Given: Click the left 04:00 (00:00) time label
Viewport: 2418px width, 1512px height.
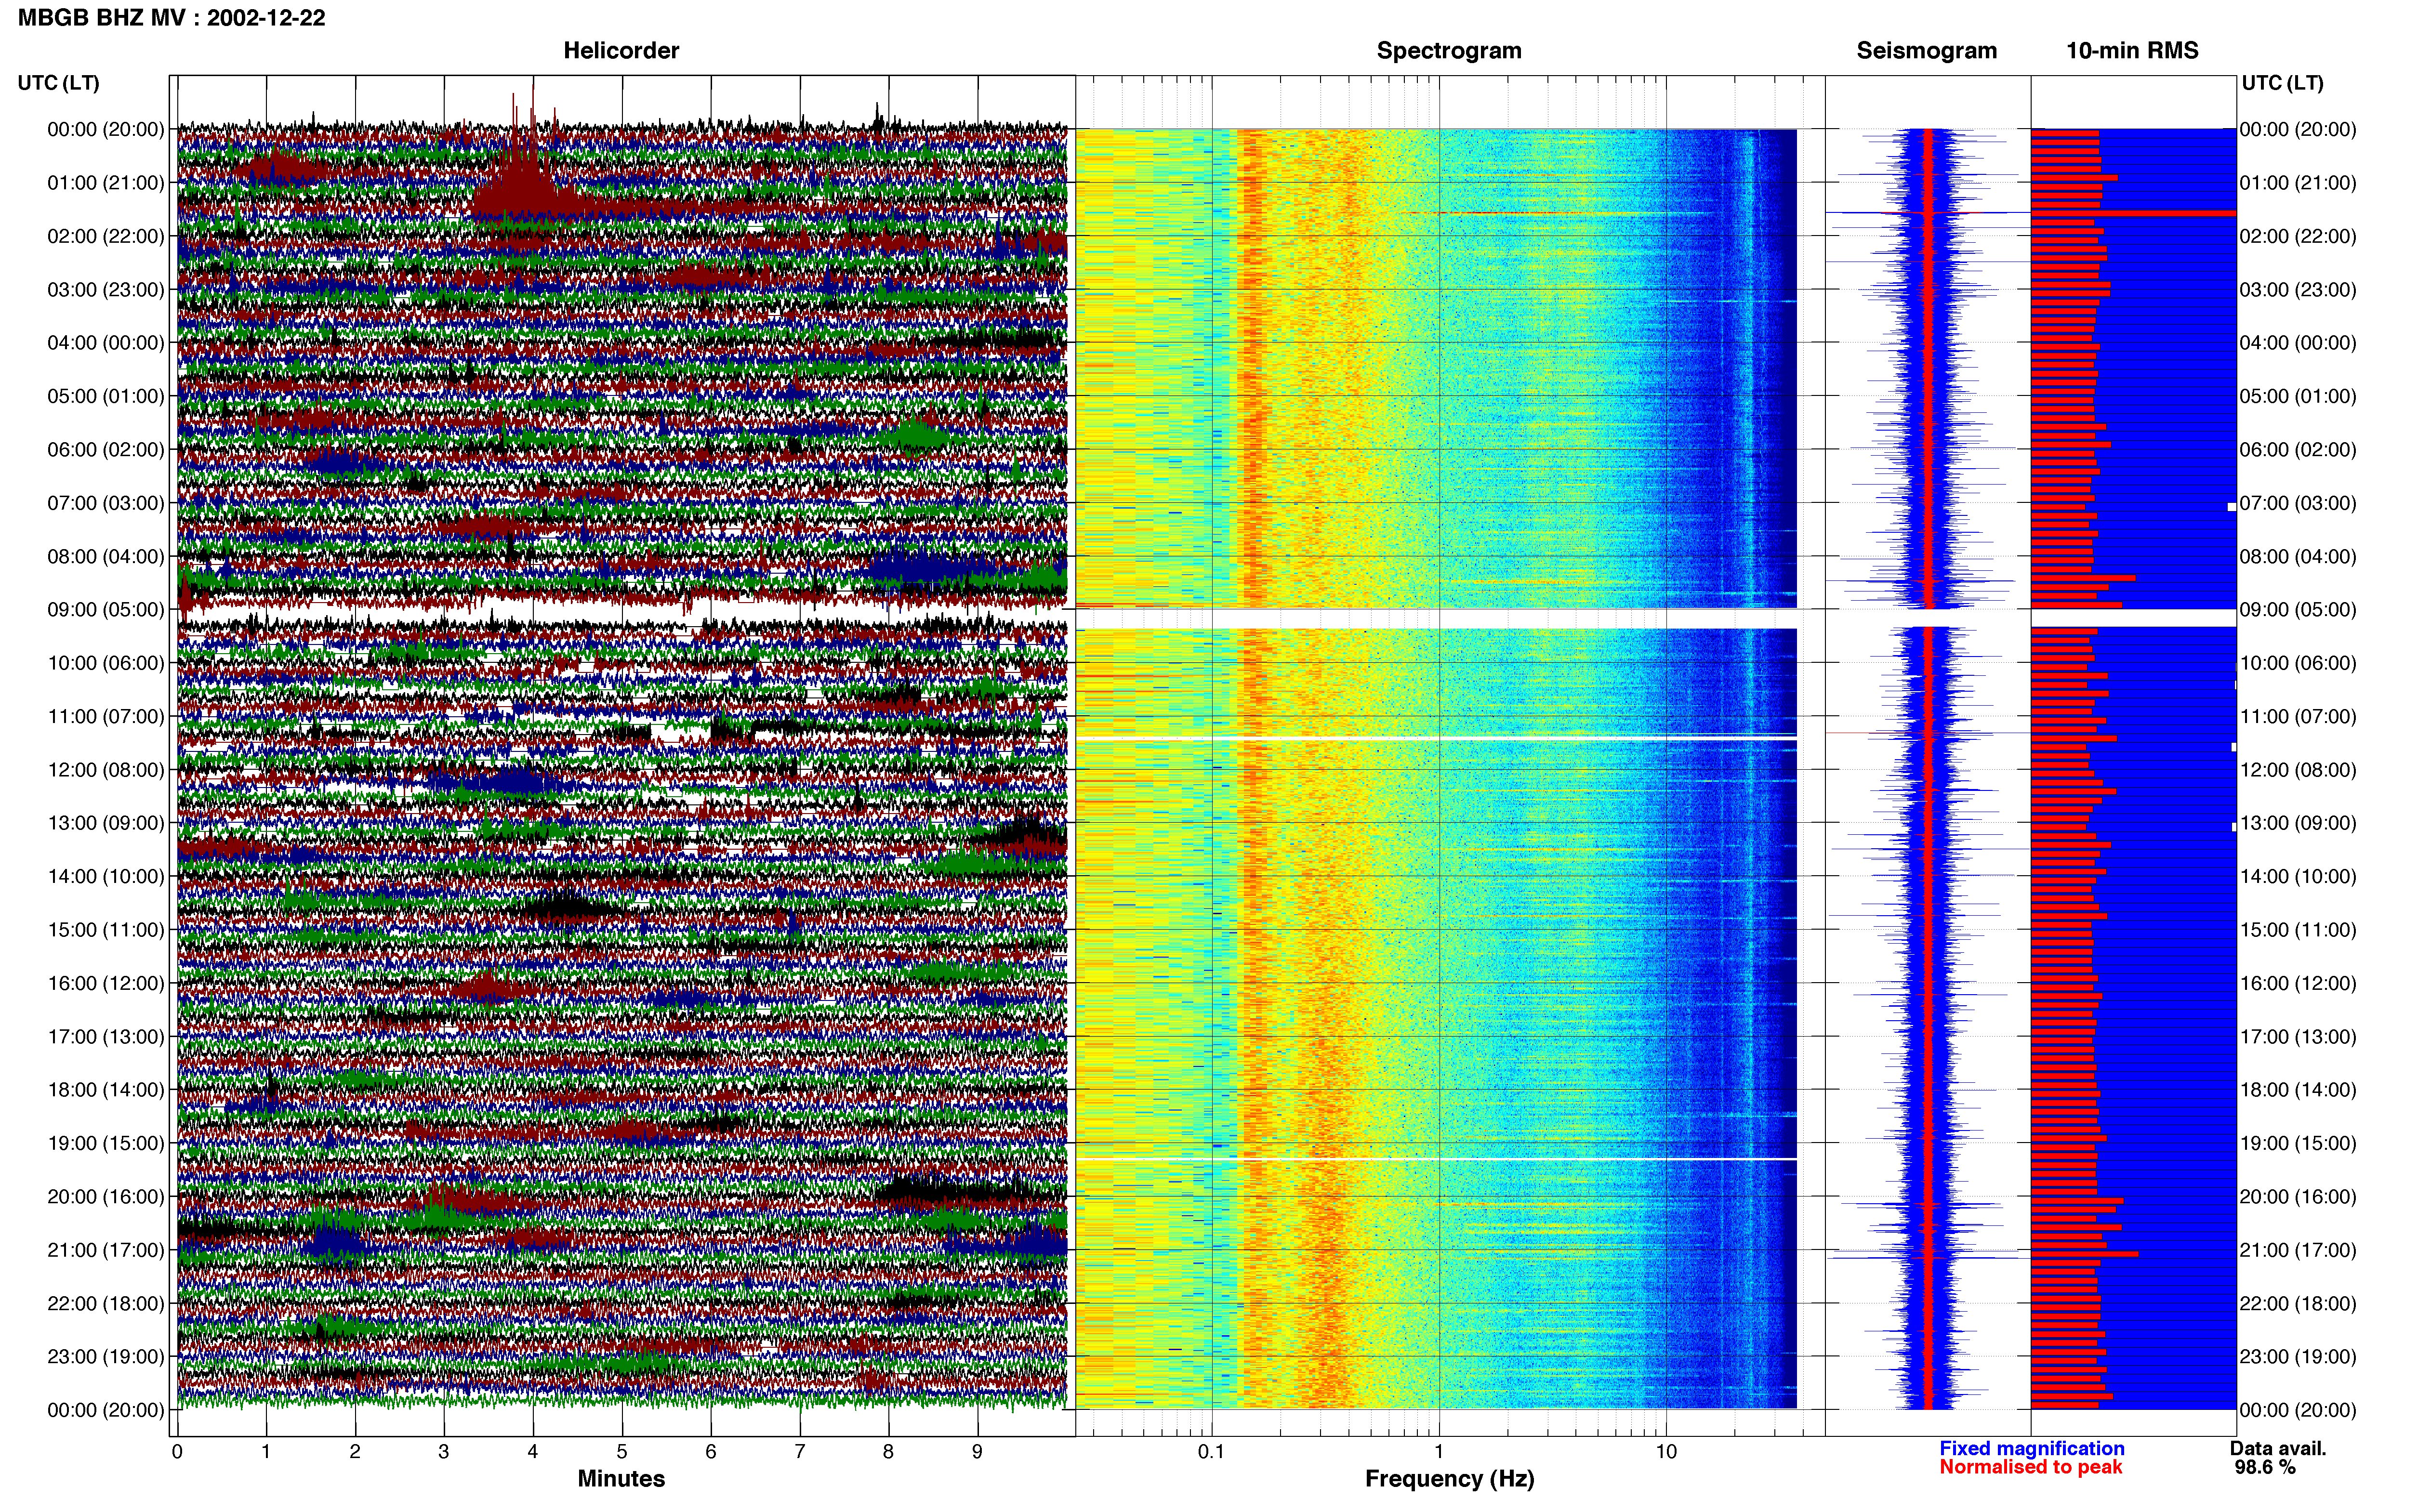Looking at the screenshot, I should [x=106, y=343].
